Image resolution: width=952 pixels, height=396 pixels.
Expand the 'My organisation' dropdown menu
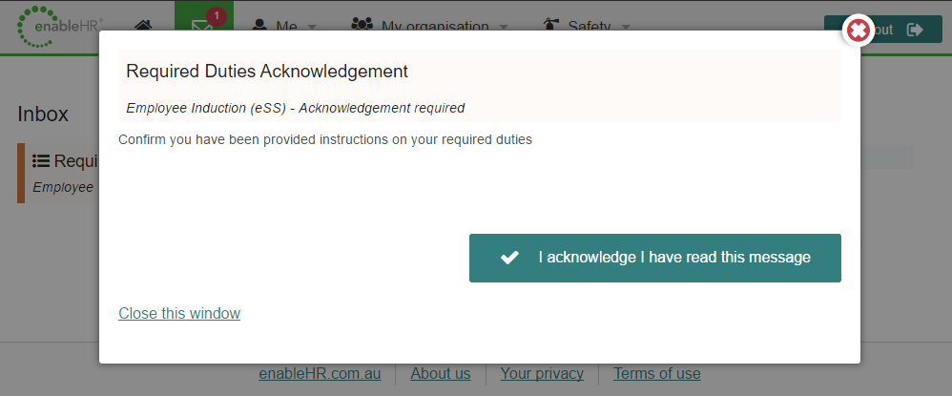(x=430, y=27)
